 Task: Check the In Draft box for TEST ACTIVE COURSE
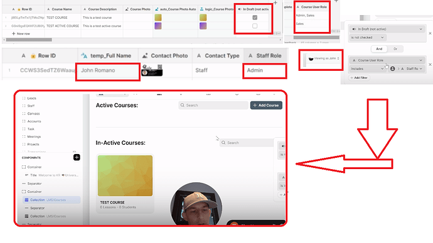pyautogui.click(x=255, y=26)
